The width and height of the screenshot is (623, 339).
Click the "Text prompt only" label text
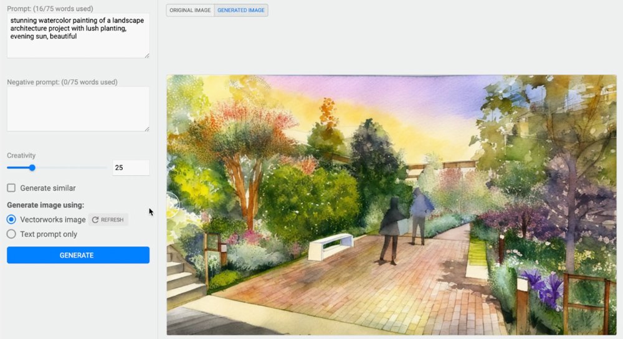click(49, 234)
